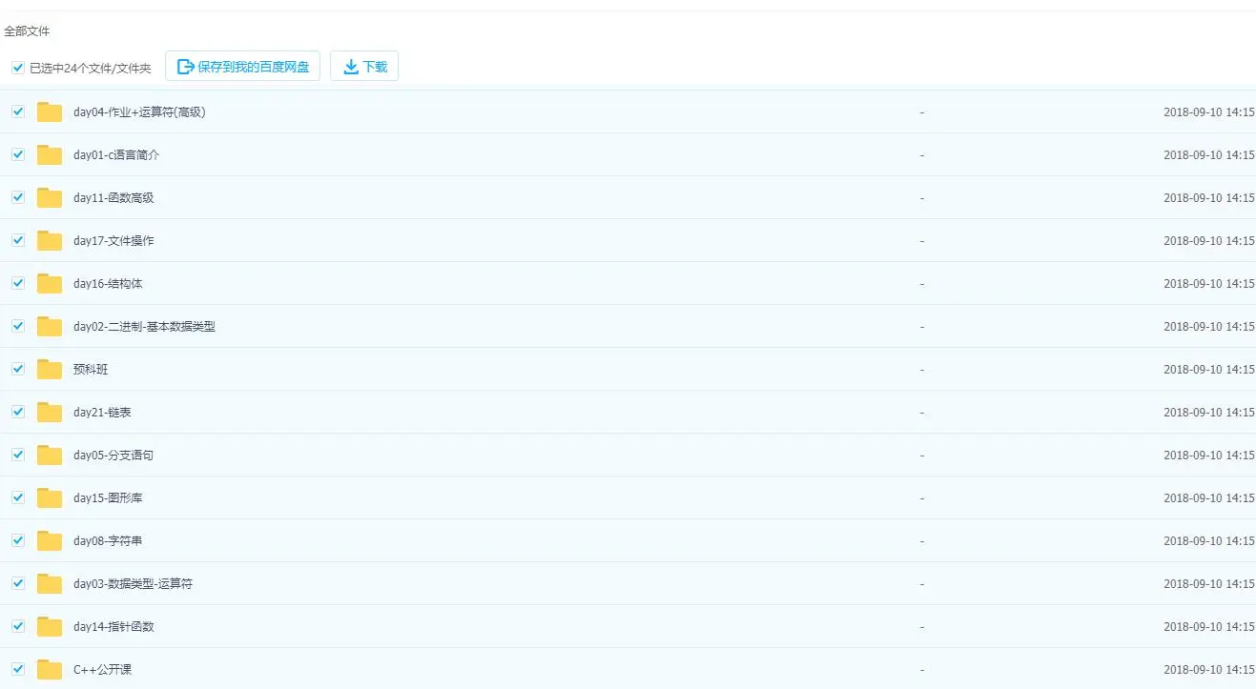Open folder name day05-分支语句
The height and width of the screenshot is (689, 1256).
pos(113,455)
